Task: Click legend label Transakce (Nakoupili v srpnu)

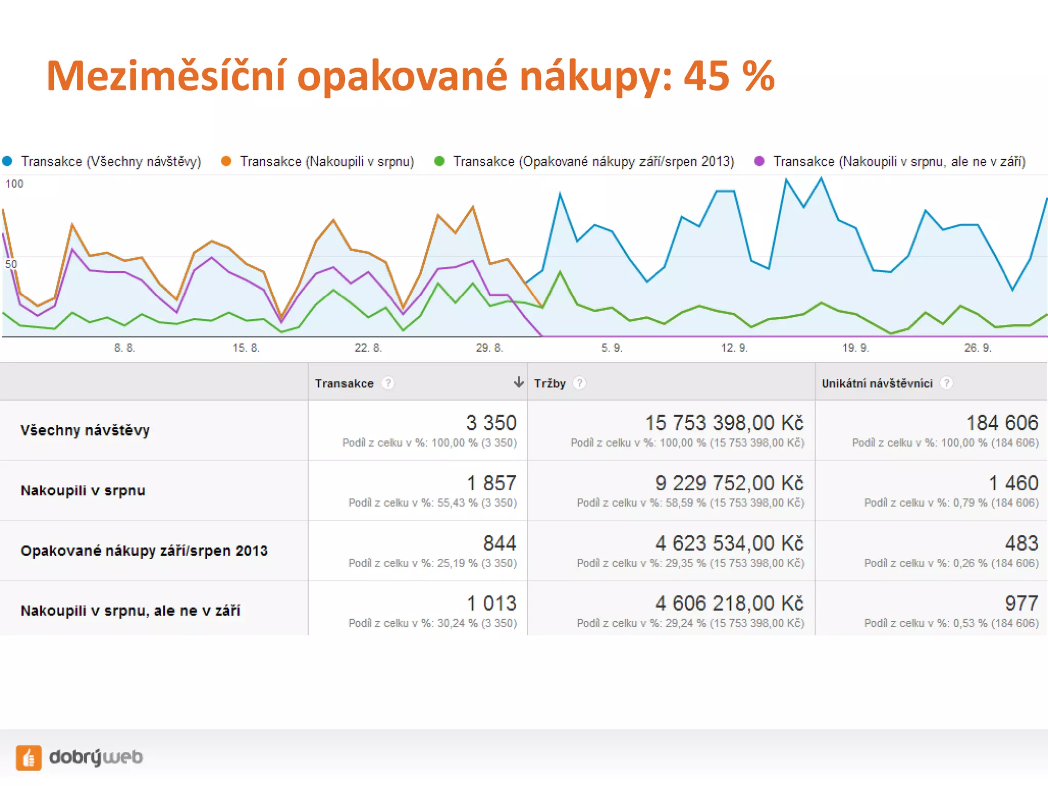Action: tap(327, 162)
